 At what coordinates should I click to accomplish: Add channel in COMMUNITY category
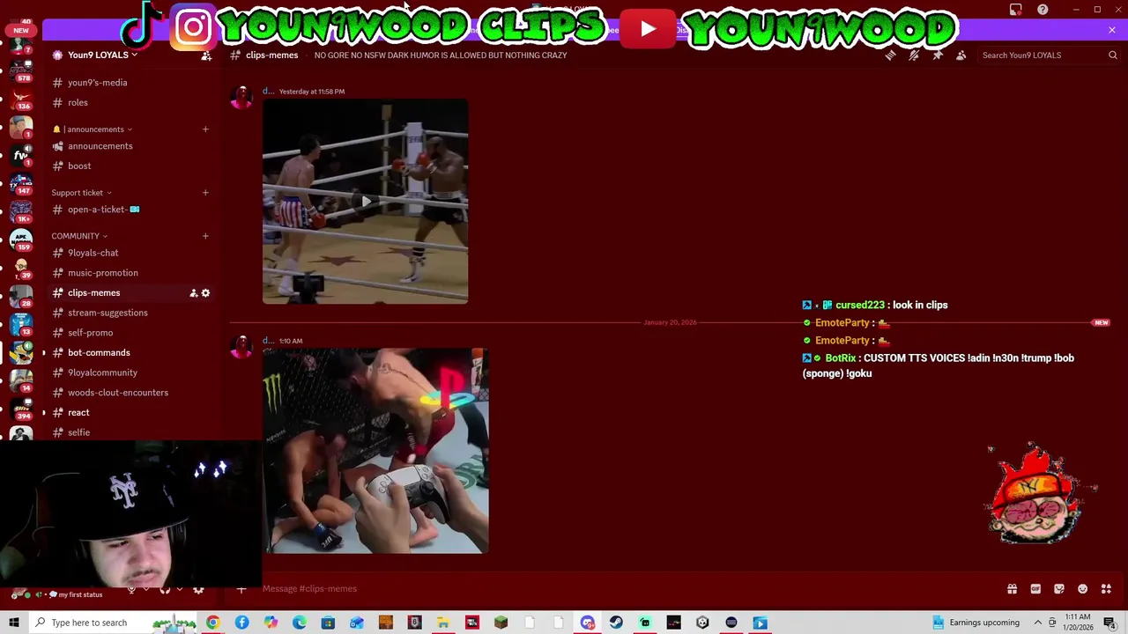click(x=205, y=236)
